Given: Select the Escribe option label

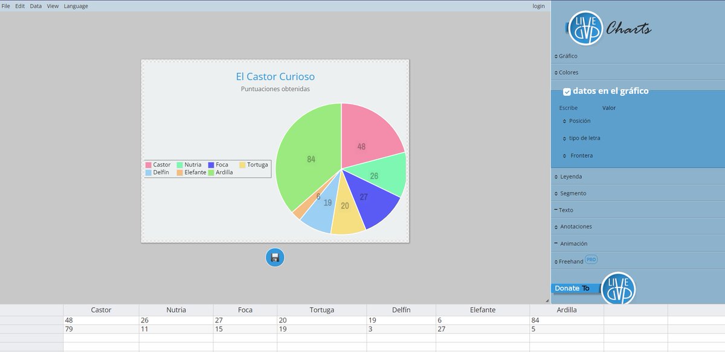Looking at the screenshot, I should (x=569, y=108).
